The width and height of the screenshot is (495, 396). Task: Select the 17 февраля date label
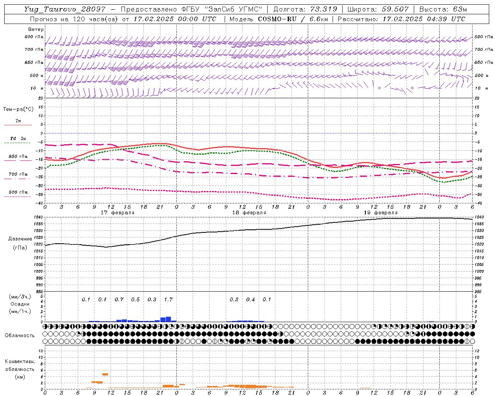(x=118, y=213)
